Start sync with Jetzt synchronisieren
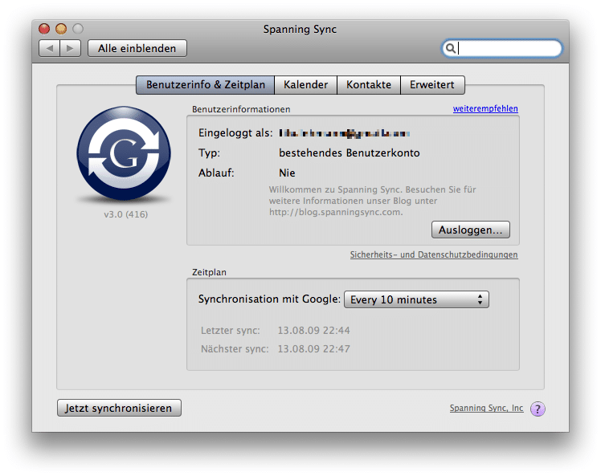The image size is (601, 476). point(119,408)
